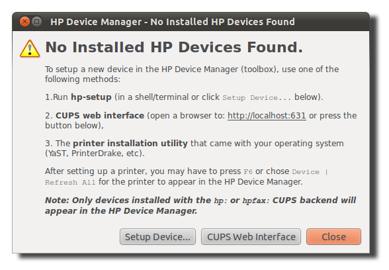Image resolution: width=389 pixels, height=270 pixels.
Task: Click the 'YaST, PrinterDrake, etc' text
Action: 95,154
